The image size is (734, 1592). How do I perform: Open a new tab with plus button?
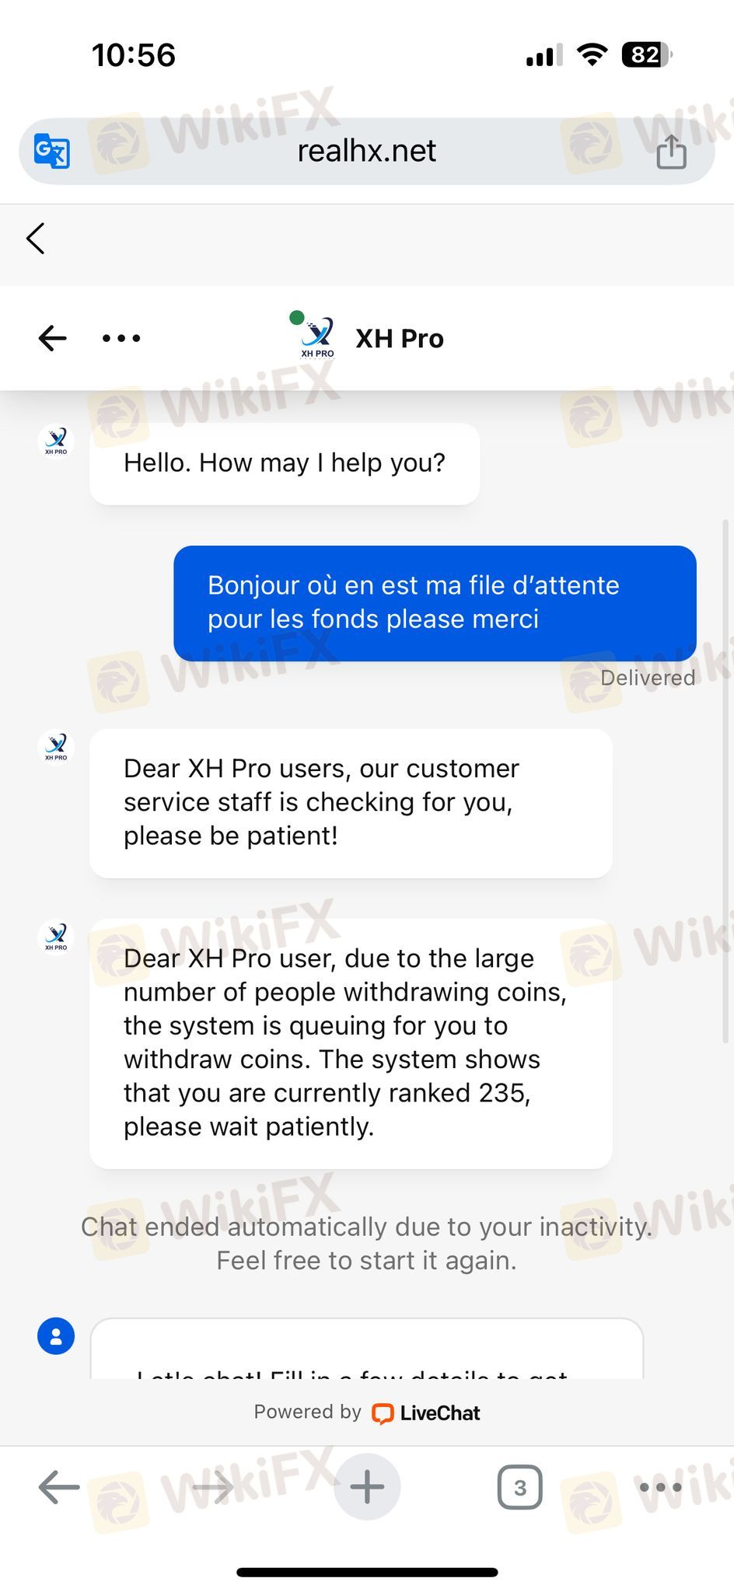(367, 1487)
